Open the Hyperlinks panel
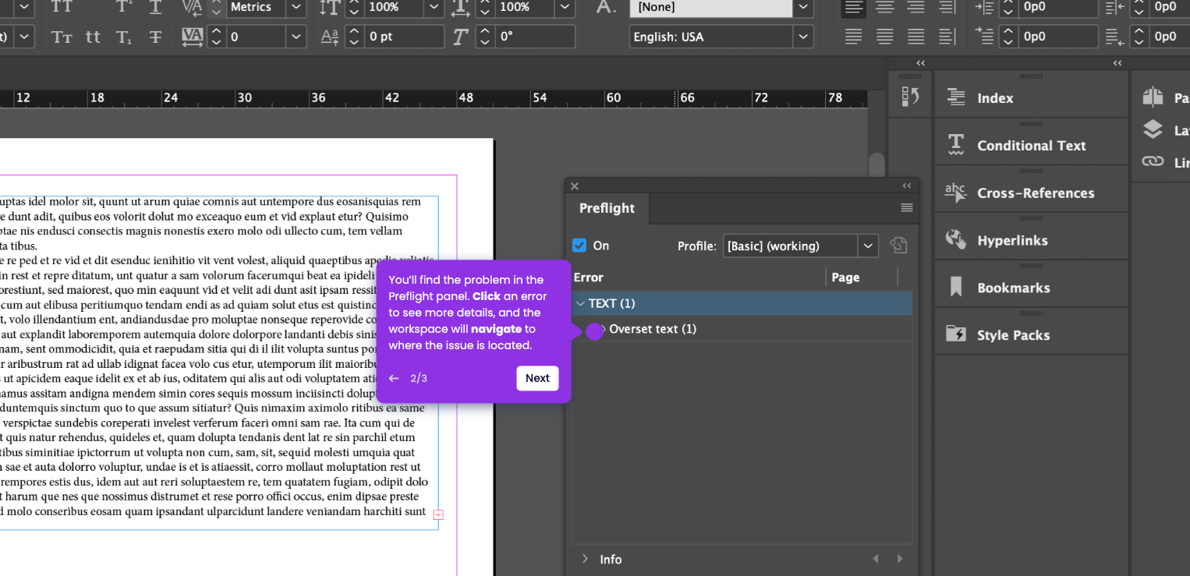 1011,241
